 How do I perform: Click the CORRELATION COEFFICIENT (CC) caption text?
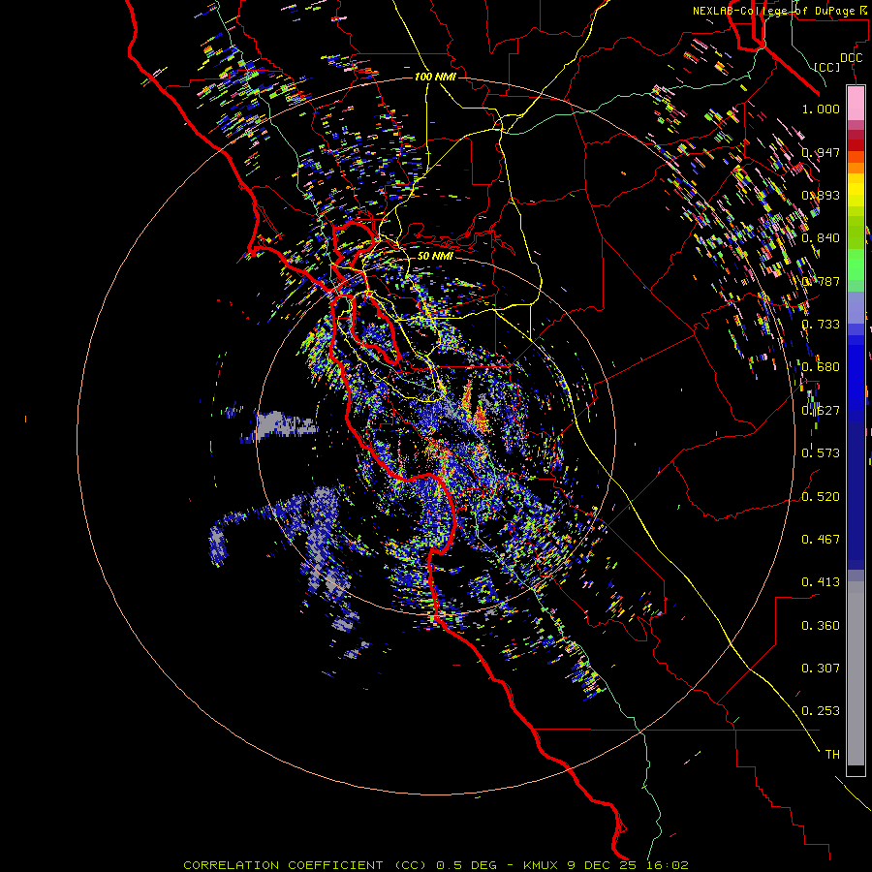(x=305, y=865)
